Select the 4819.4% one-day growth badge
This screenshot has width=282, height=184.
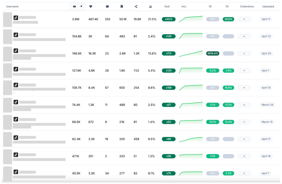(213, 53)
